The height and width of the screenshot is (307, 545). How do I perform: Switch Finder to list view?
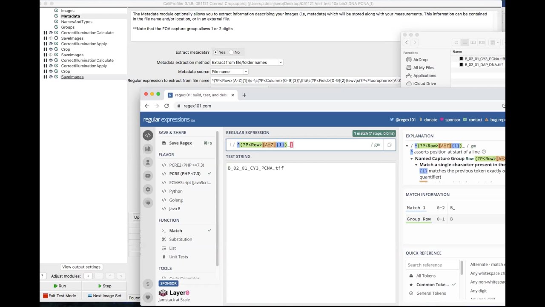(465, 42)
